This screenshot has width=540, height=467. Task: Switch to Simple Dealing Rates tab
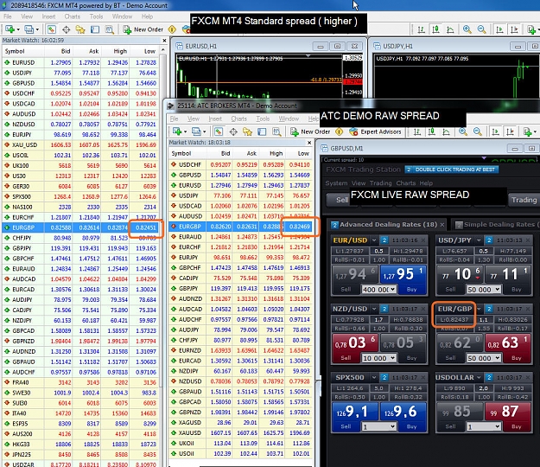click(x=496, y=225)
